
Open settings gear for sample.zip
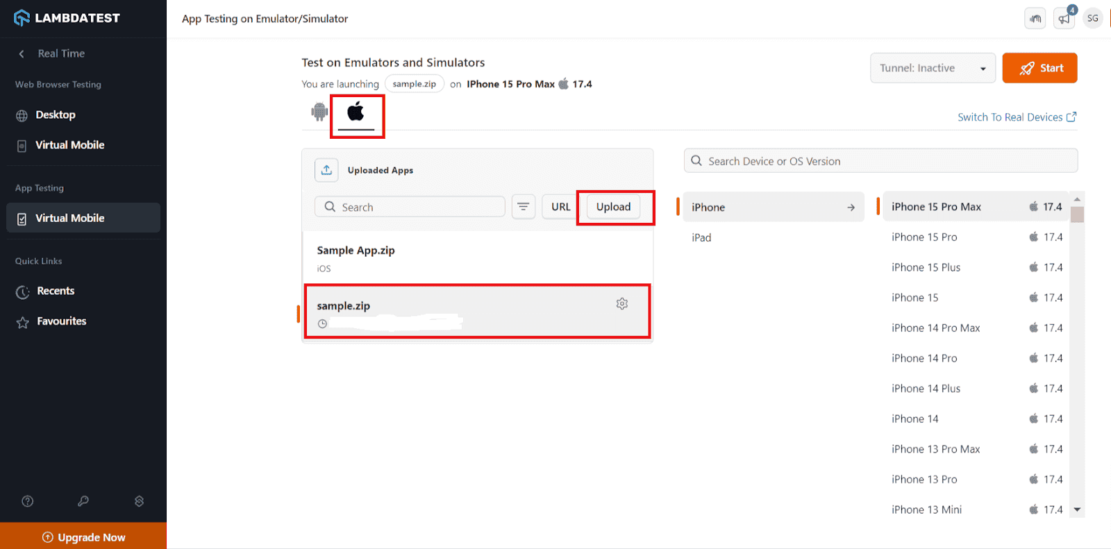622,304
